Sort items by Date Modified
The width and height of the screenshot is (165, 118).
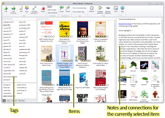52,13
